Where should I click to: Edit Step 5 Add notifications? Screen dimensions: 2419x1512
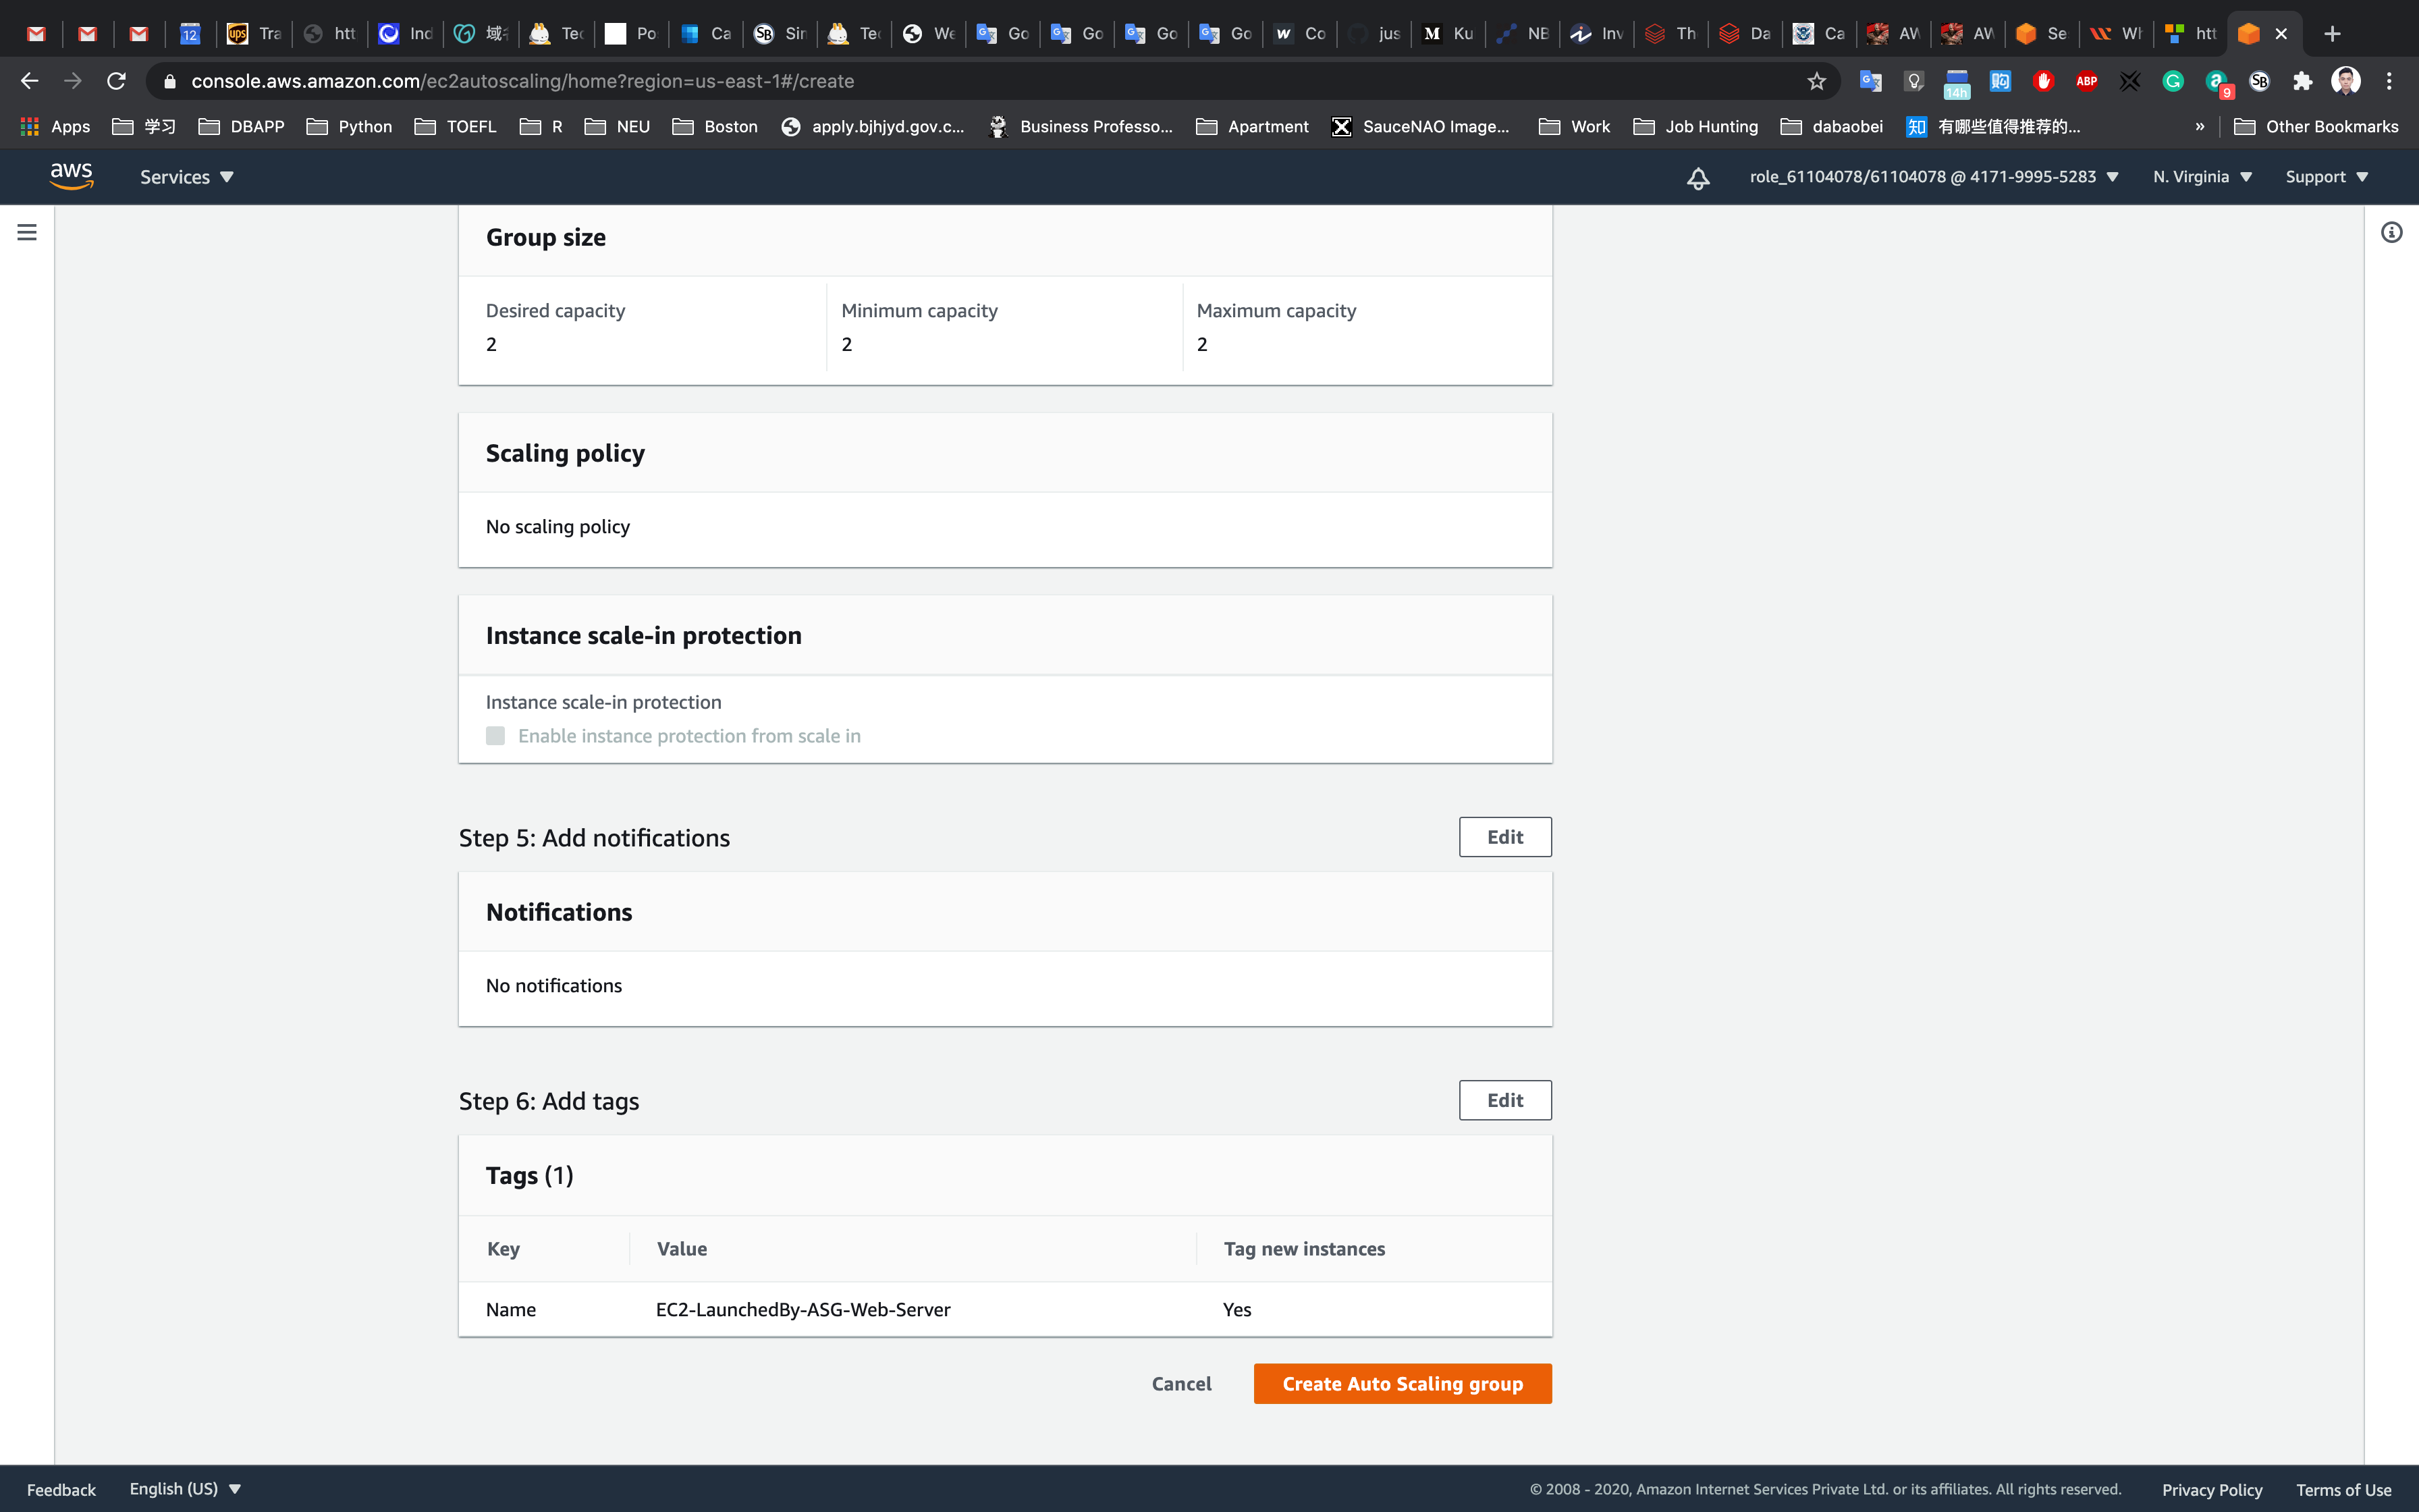tap(1504, 837)
